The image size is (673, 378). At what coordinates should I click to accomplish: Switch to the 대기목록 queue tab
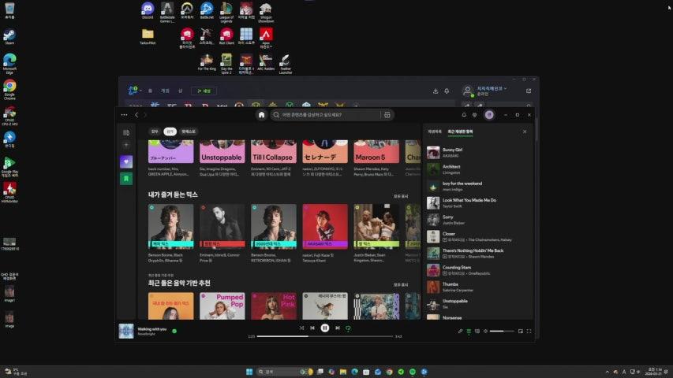(x=435, y=132)
